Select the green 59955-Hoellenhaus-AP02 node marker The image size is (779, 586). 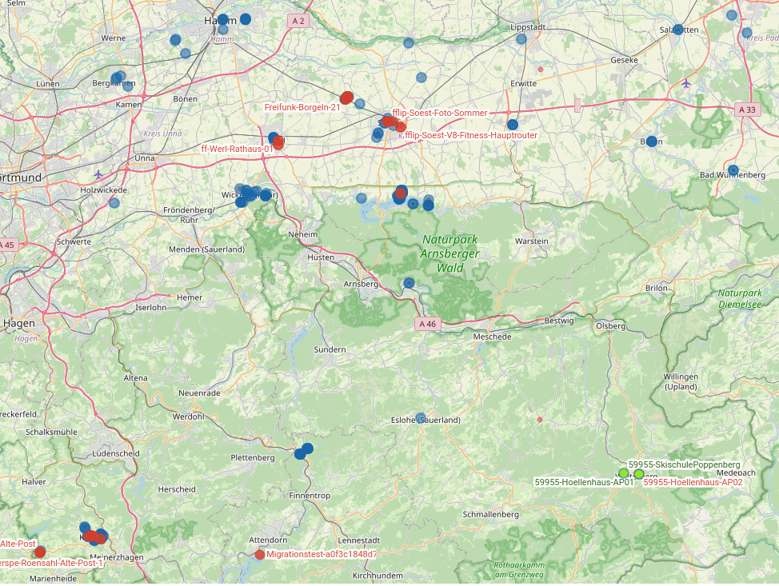638,474
